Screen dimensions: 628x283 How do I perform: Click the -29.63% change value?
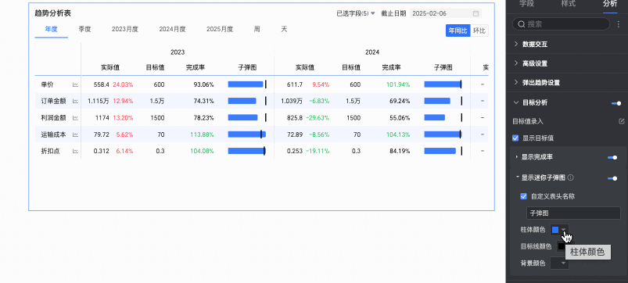[318, 118]
